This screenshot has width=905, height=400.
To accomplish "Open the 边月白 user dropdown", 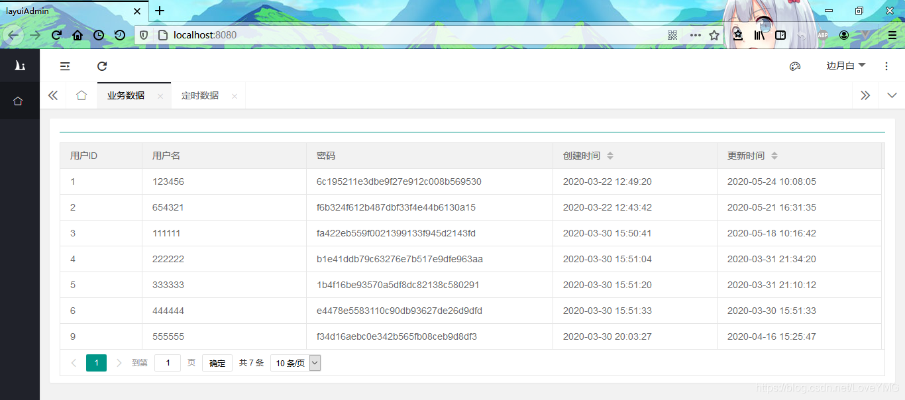I will click(846, 66).
